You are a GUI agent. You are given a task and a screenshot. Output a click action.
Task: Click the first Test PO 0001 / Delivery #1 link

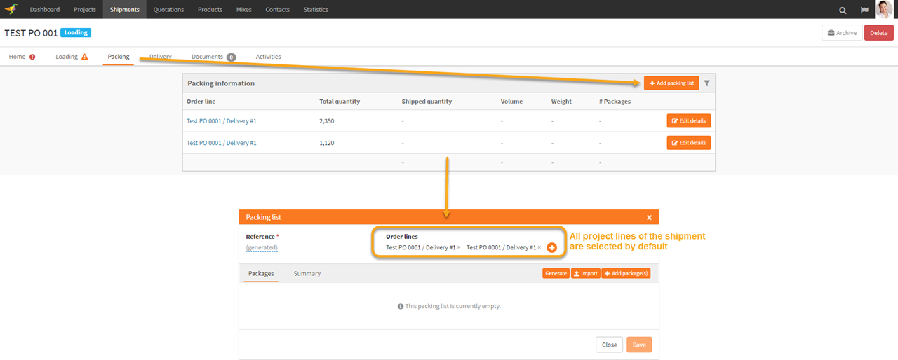pos(221,121)
